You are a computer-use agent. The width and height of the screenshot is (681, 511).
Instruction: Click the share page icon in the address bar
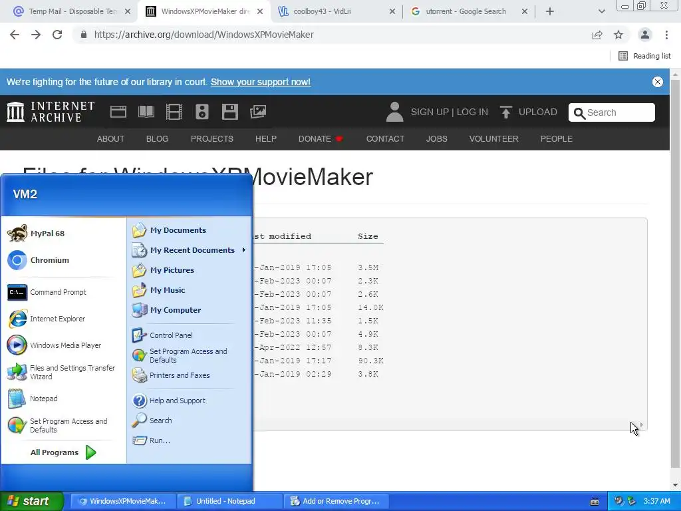[597, 35]
